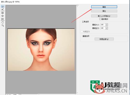130x95 pixels.
Task: Click the portrait preview image
Action: click(41, 50)
